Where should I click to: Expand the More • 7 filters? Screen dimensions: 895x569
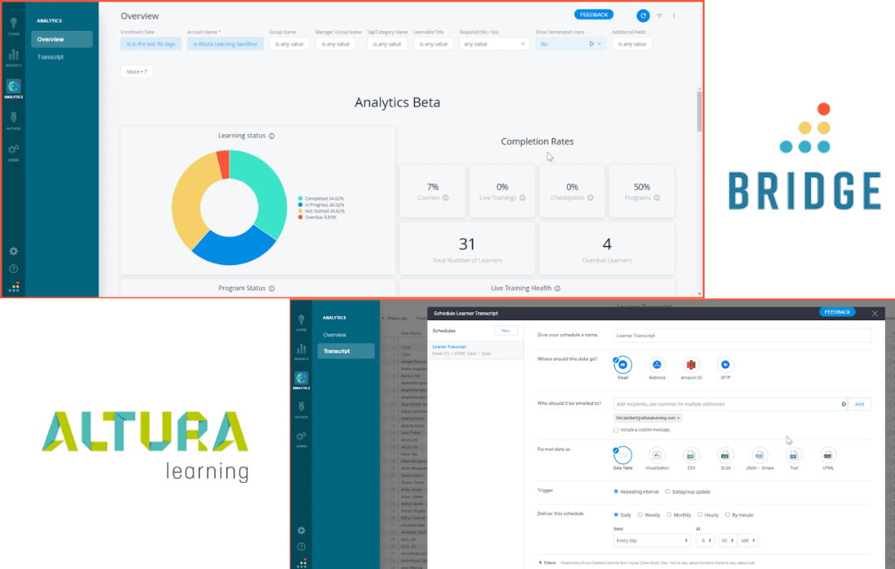137,72
